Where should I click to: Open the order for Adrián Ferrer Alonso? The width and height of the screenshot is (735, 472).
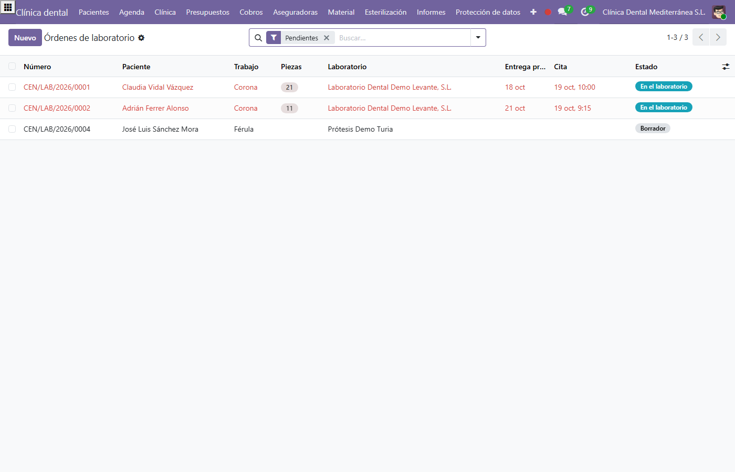(155, 108)
